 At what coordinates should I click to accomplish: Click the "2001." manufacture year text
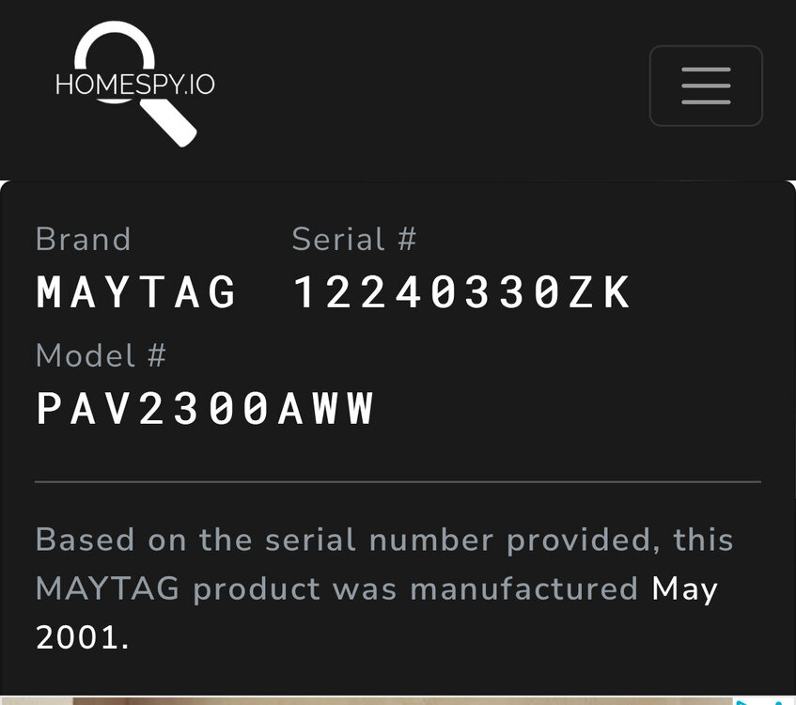point(82,638)
